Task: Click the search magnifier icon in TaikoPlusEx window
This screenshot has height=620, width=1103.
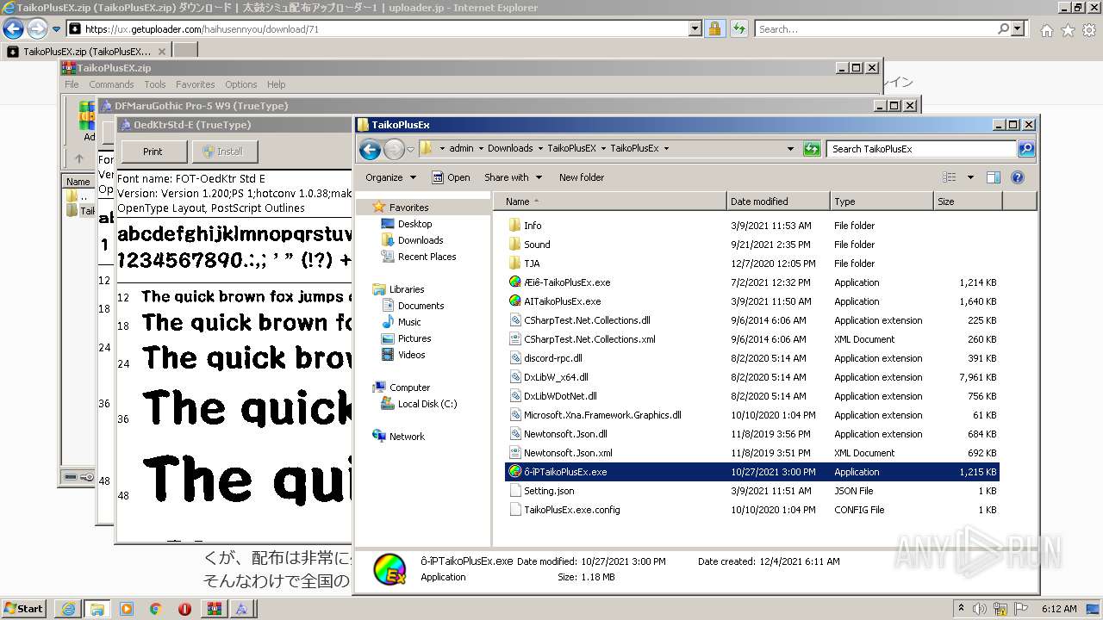Action: [x=1025, y=149]
